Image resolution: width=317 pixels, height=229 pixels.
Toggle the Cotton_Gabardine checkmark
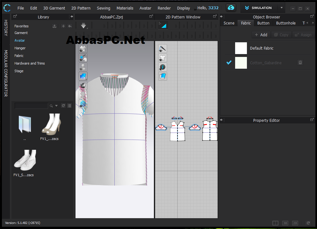229,63
